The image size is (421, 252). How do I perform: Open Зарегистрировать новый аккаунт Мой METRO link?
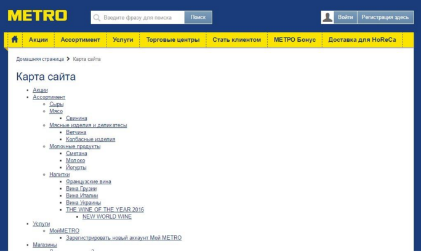124,238
